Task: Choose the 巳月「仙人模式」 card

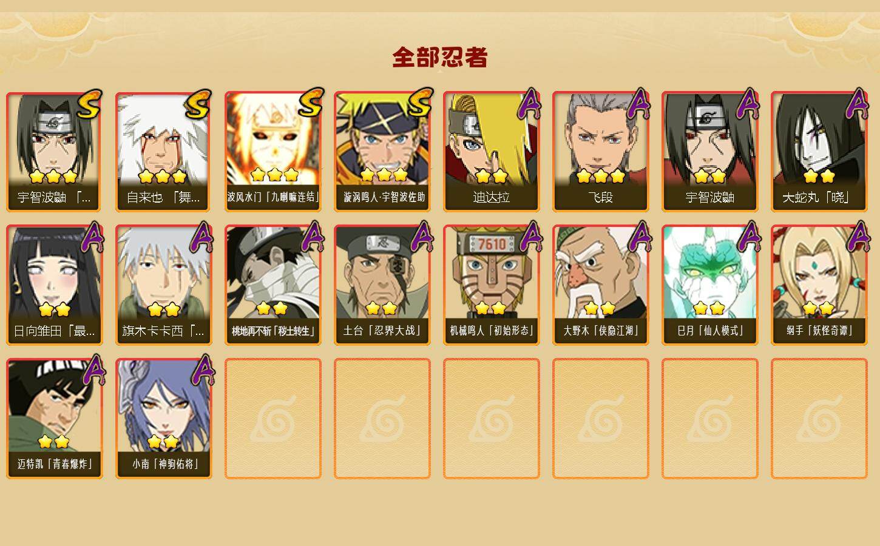Action: (x=710, y=285)
